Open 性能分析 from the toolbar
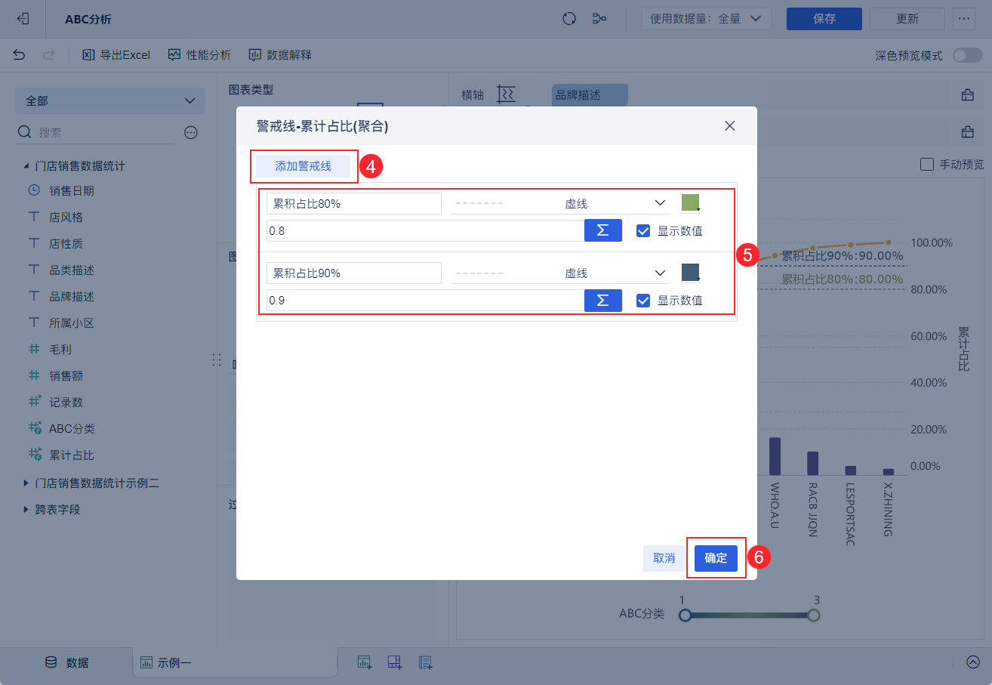This screenshot has width=992, height=685. coord(199,54)
